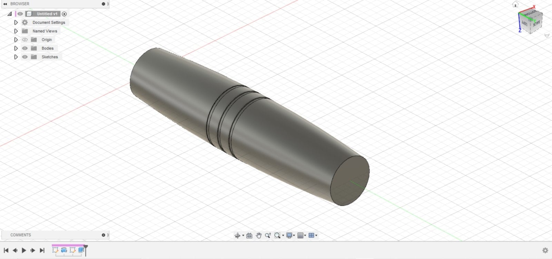Select the second sketch feature in timeline
This screenshot has width=552, height=259.
coord(72,250)
